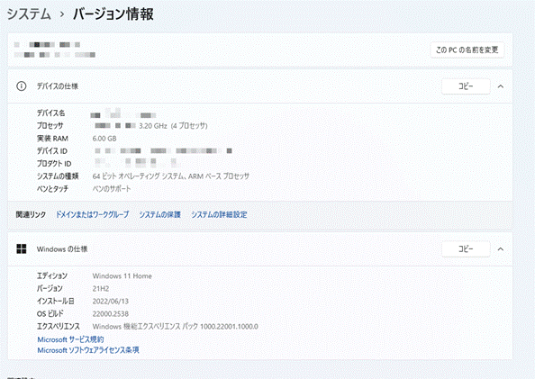This screenshot has width=535, height=379.
Task: Collapse the デバイスの仕様 section chevron
Action: pos(501,86)
